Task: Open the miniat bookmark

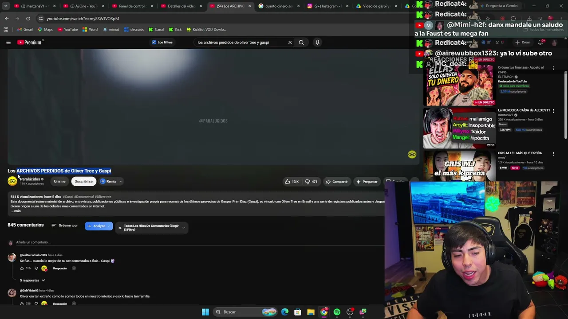Action: tap(111, 30)
